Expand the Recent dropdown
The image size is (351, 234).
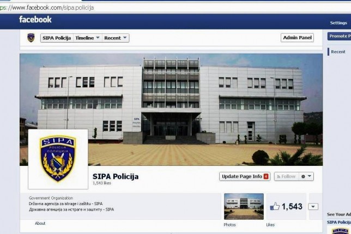(116, 38)
